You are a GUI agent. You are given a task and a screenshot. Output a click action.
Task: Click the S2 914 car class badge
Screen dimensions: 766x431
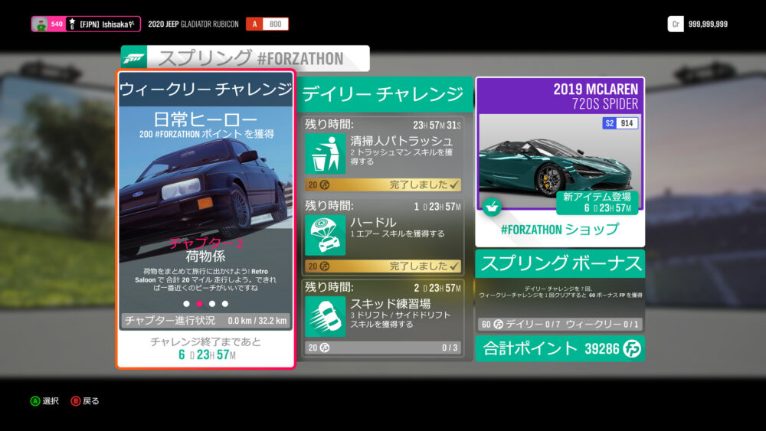pyautogui.click(x=620, y=123)
